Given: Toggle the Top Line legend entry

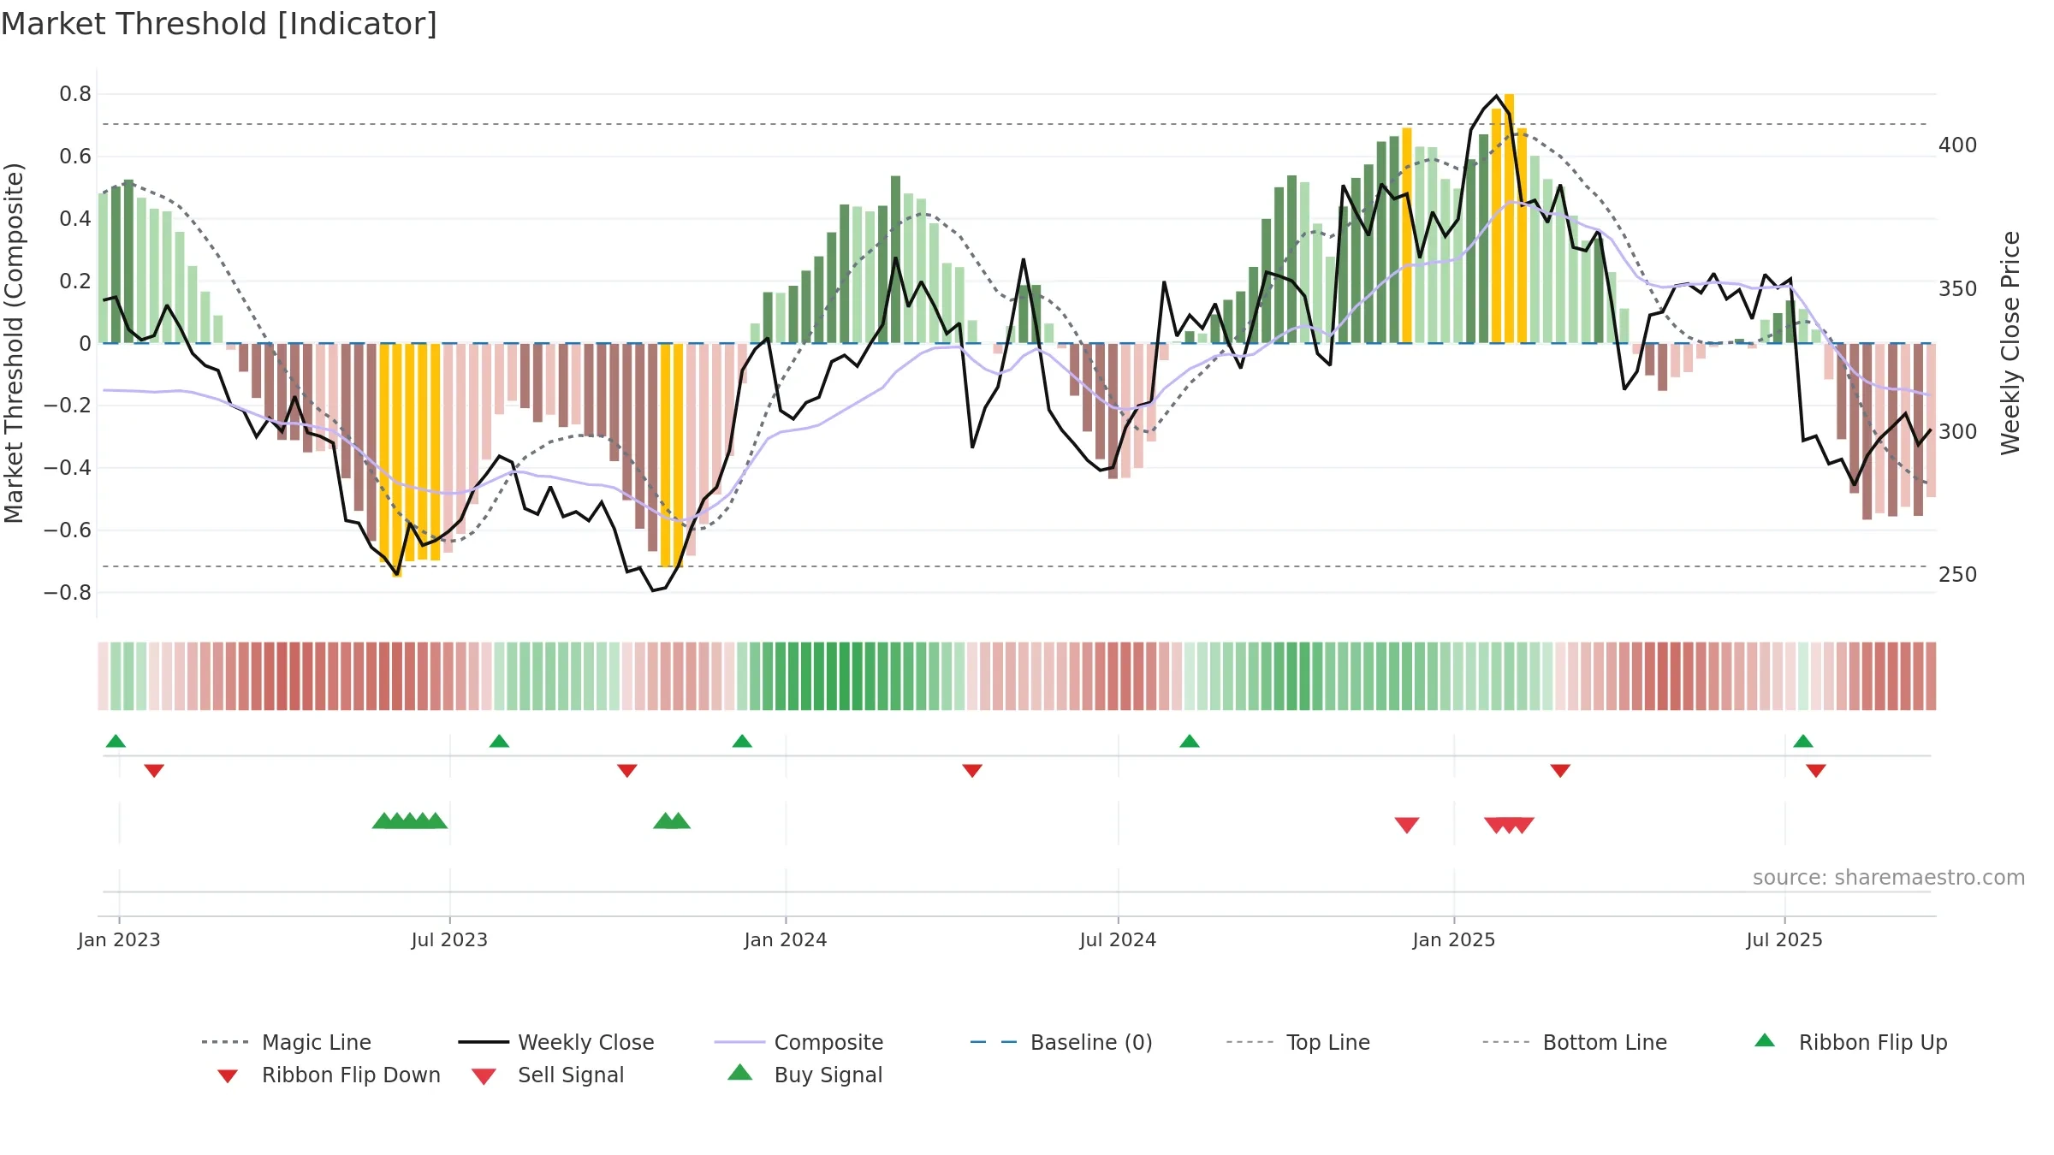Looking at the screenshot, I should [x=1297, y=1042].
